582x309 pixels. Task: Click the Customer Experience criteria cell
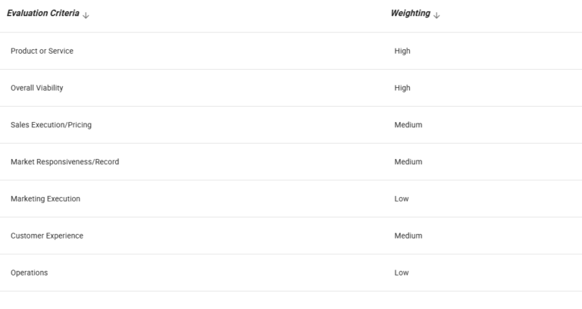(x=47, y=236)
